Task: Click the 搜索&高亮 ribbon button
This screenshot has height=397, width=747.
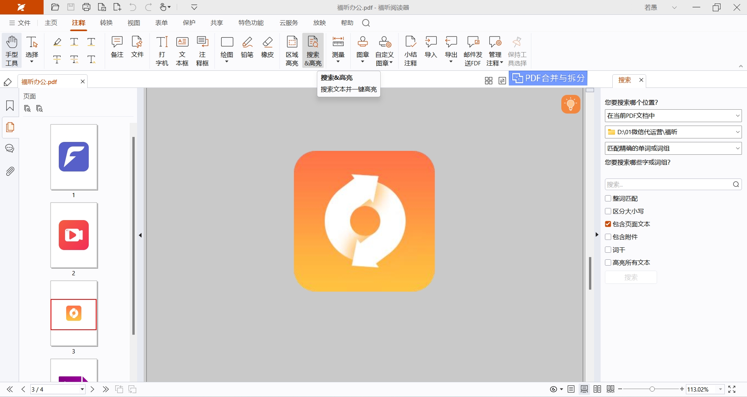Action: 313,51
